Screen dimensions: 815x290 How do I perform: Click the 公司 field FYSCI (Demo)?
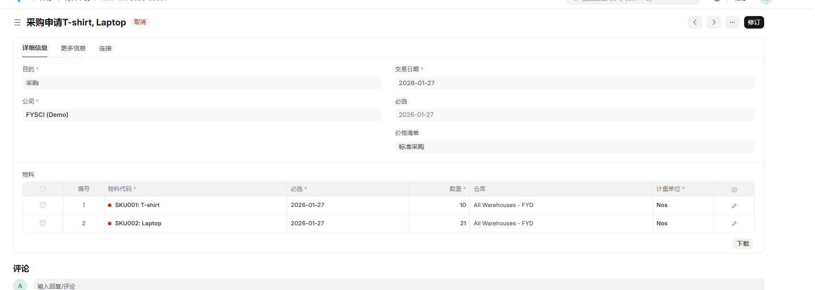point(202,115)
